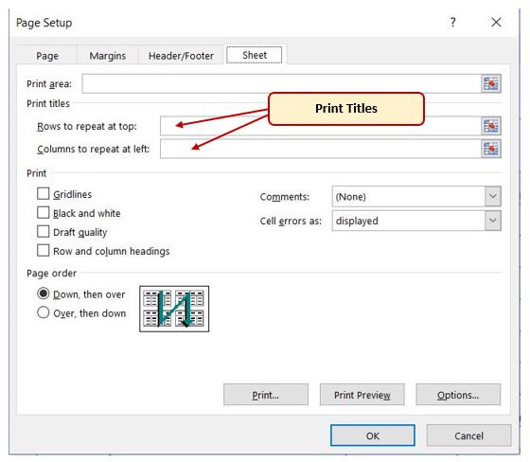
Task: Enable the Gridlines checkbox
Action: click(x=44, y=194)
